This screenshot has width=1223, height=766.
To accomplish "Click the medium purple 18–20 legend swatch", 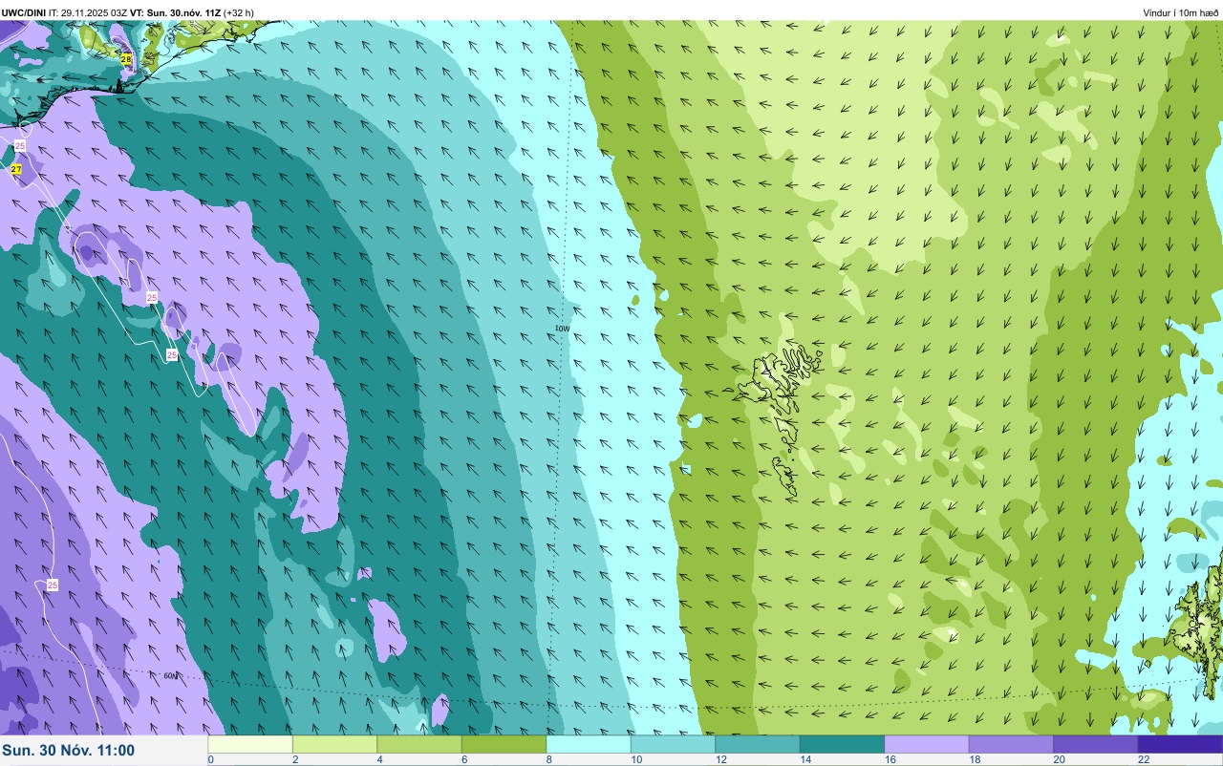I will [x=1011, y=744].
